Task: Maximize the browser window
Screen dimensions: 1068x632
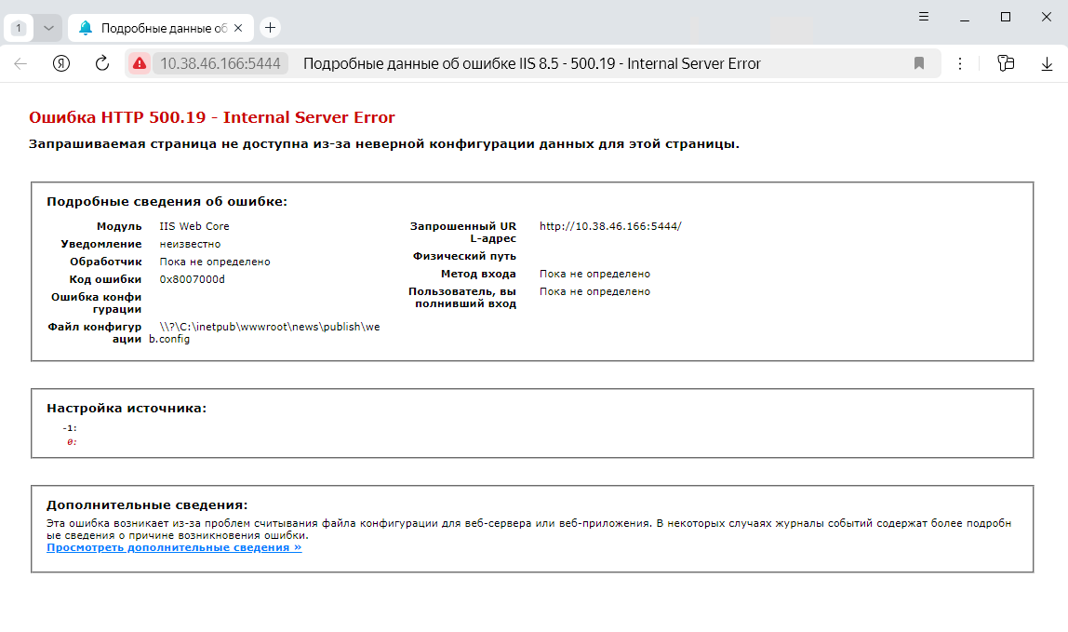Action: click(1006, 17)
